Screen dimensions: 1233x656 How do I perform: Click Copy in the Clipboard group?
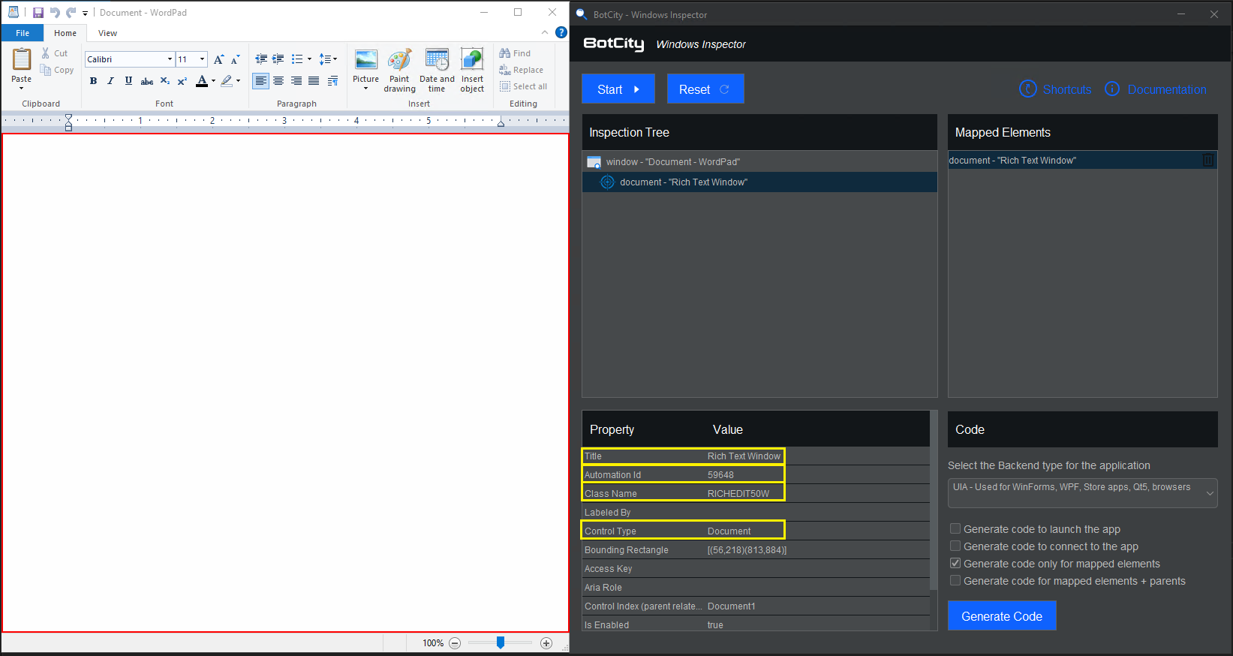57,70
